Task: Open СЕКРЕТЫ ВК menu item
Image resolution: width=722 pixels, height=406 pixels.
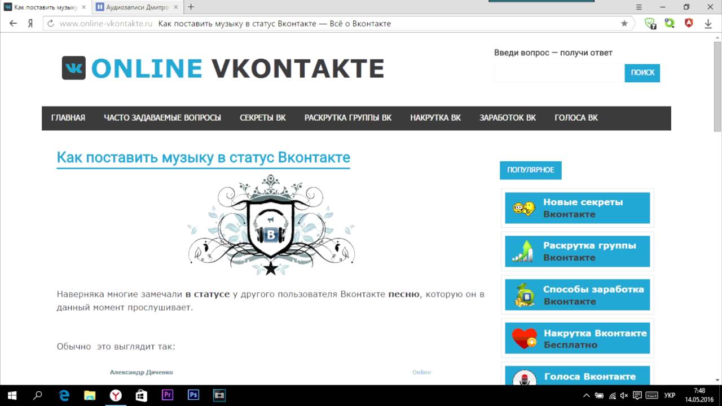Action: (x=263, y=118)
